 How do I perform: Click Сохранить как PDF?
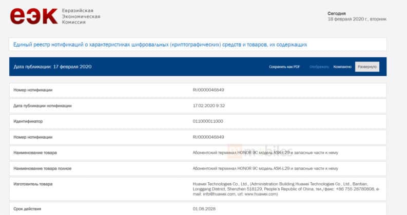(284, 67)
